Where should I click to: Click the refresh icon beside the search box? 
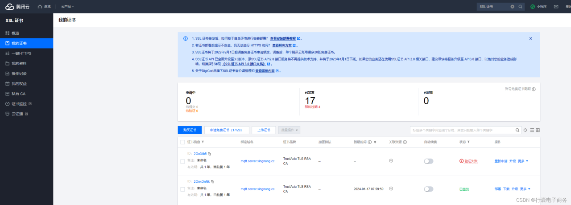(x=525, y=130)
